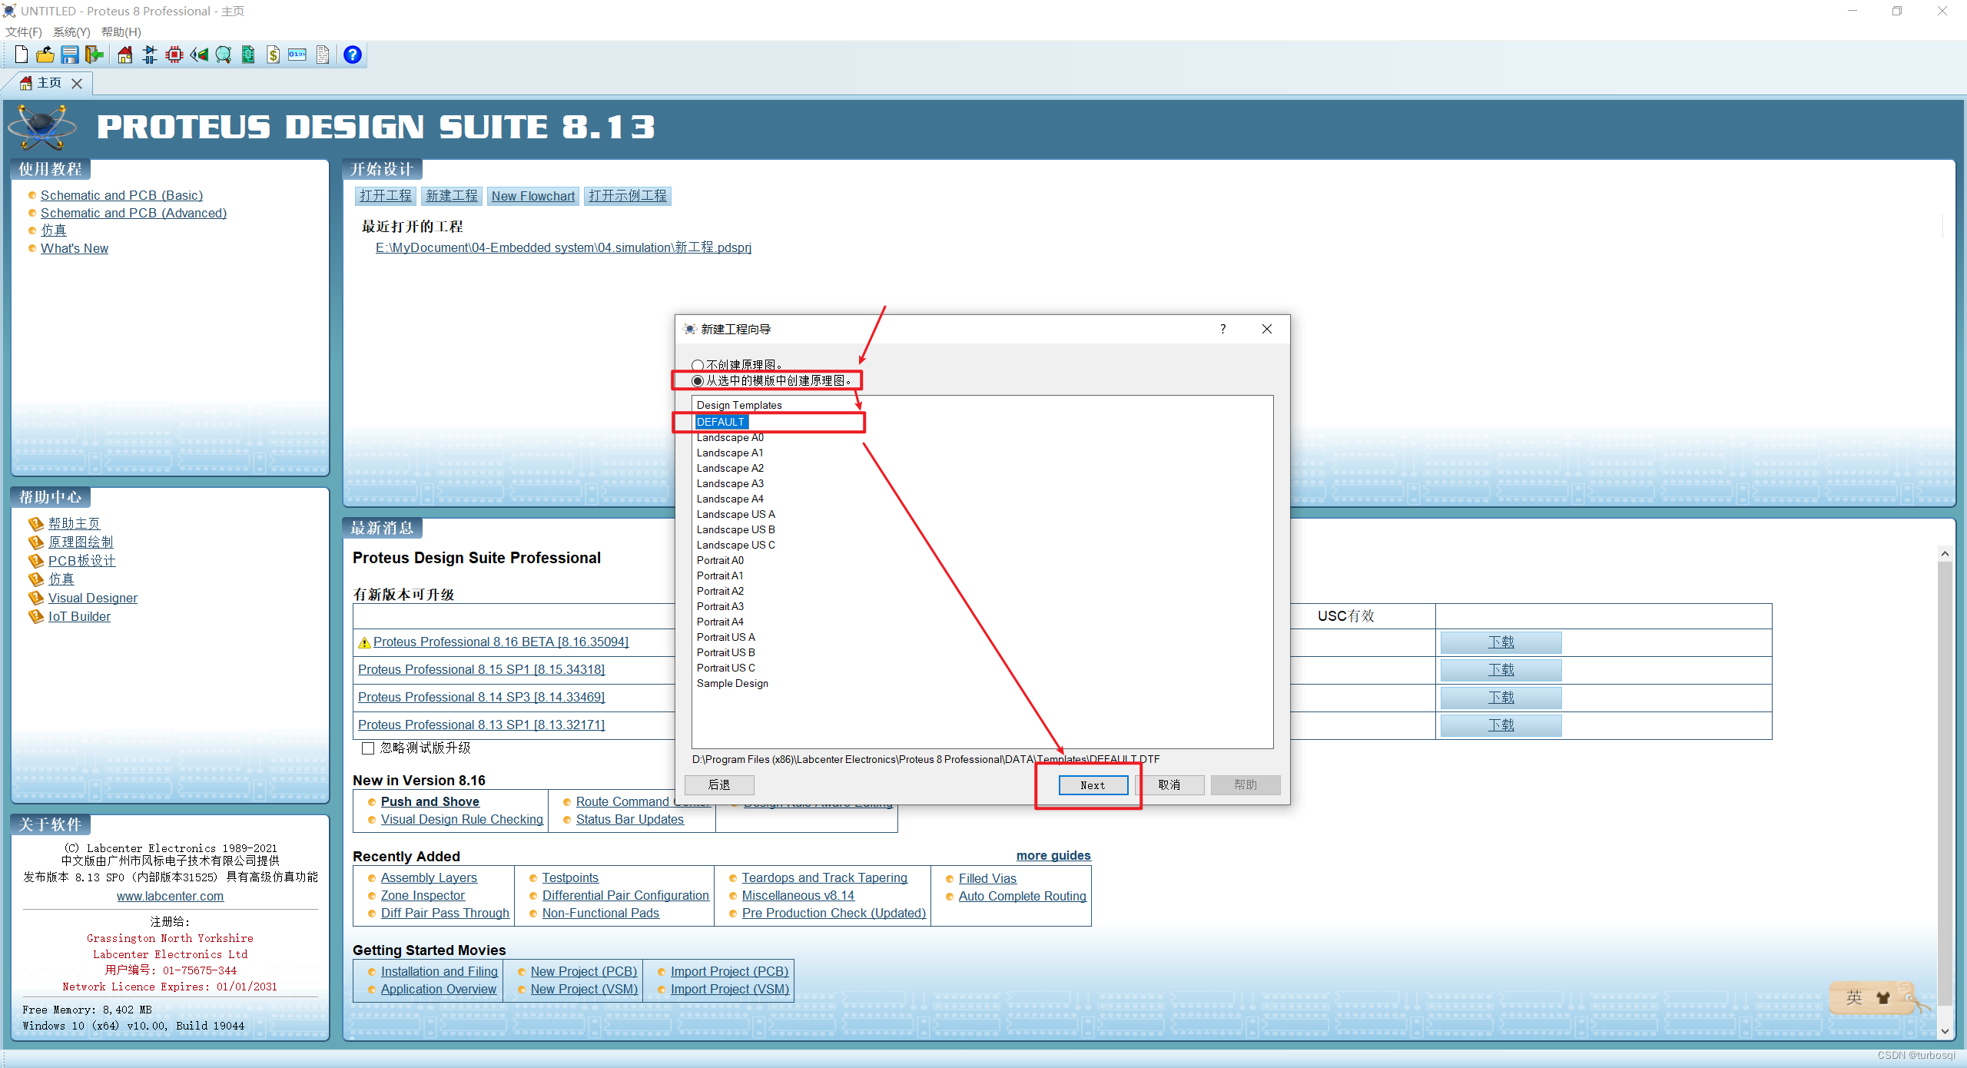This screenshot has width=1967, height=1068.
Task: Open the 3D Visualizer eye icon
Action: [199, 55]
